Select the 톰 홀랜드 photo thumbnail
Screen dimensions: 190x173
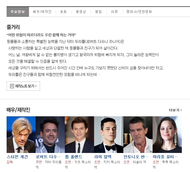coord(79,134)
